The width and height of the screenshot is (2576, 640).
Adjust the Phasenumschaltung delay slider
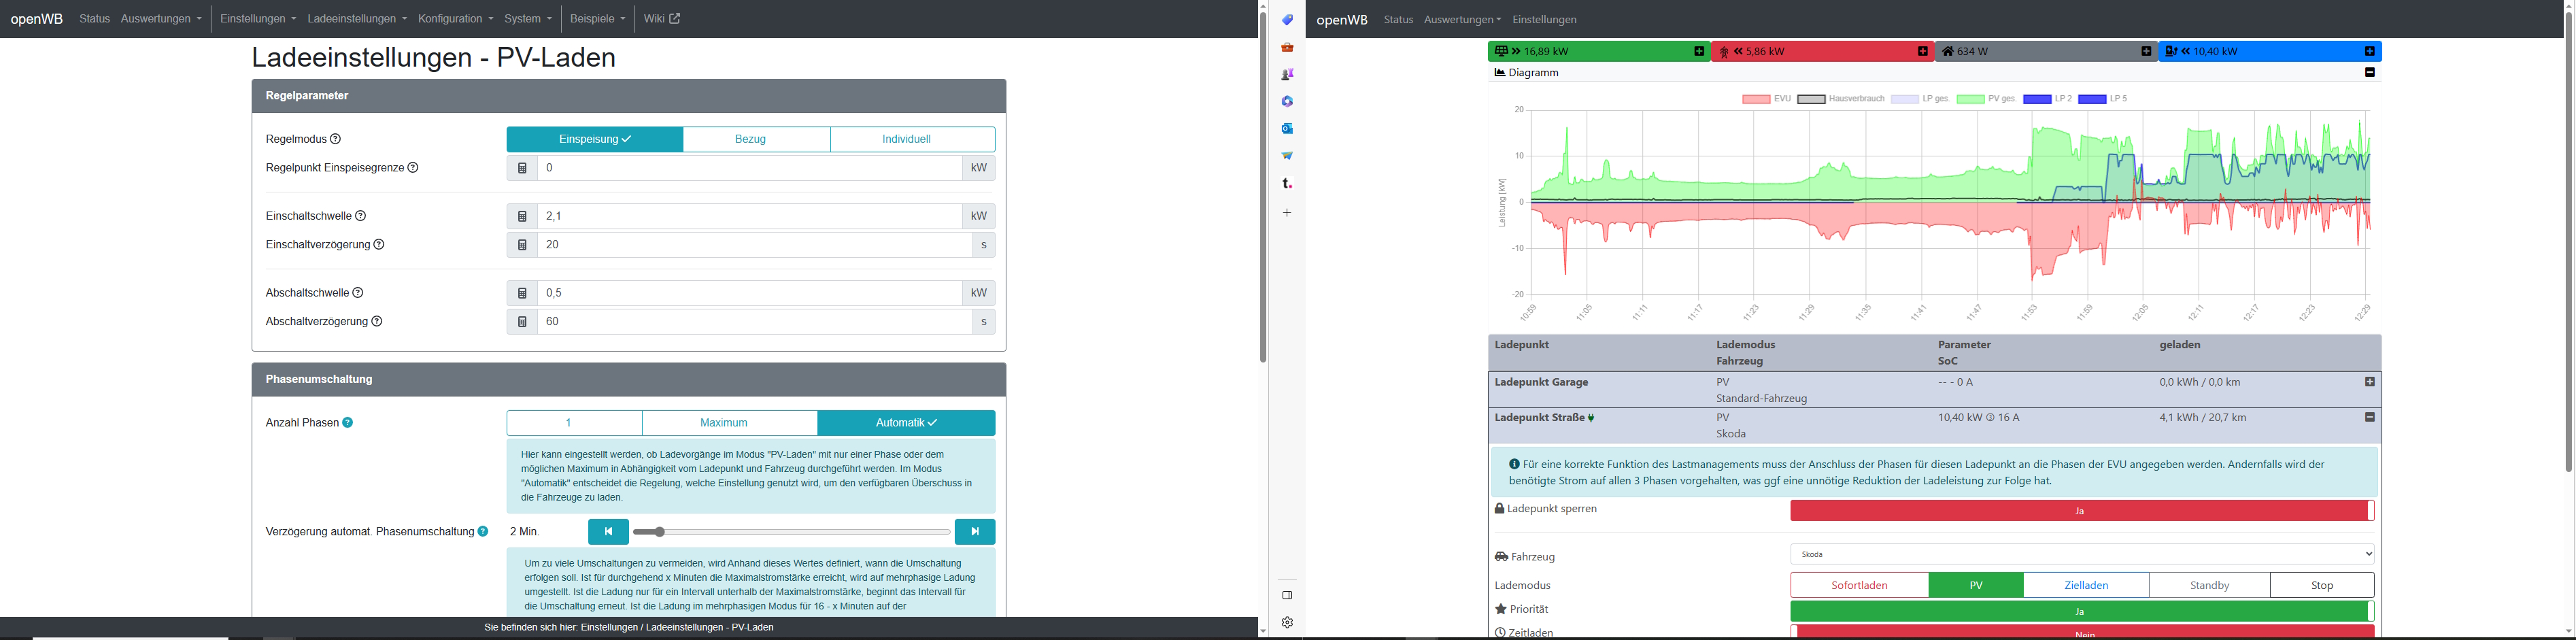792,532
